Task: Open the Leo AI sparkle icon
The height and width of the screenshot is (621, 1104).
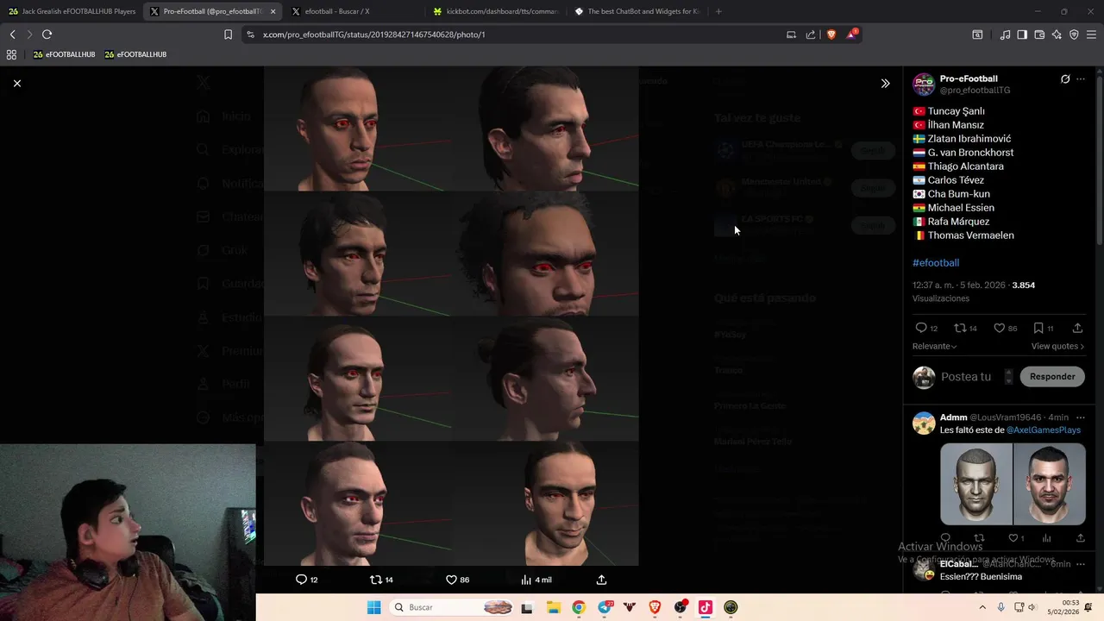Action: coord(1057,34)
